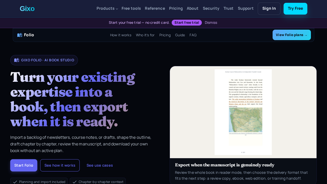This screenshot has height=184, width=327.
Task: Go to Reference in top navigation
Action: pos(155,9)
